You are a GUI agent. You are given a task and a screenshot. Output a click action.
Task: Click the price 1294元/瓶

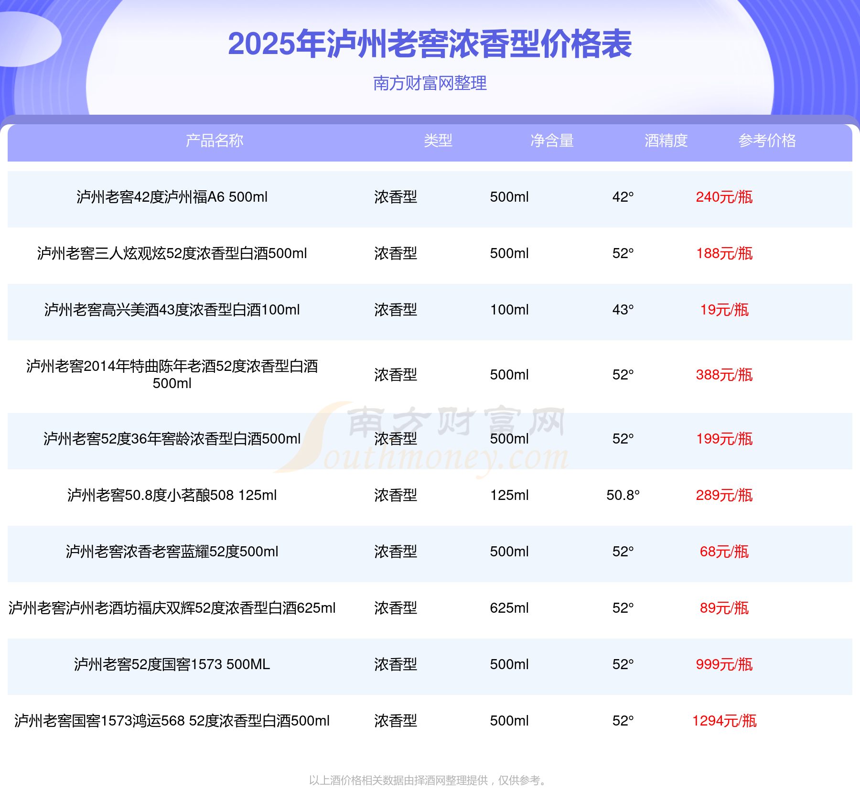point(724,721)
